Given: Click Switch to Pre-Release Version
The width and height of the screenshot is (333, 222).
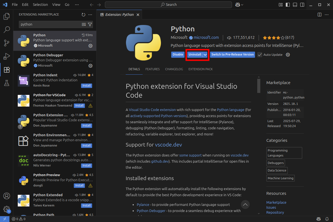Looking at the screenshot, I should [233, 55].
